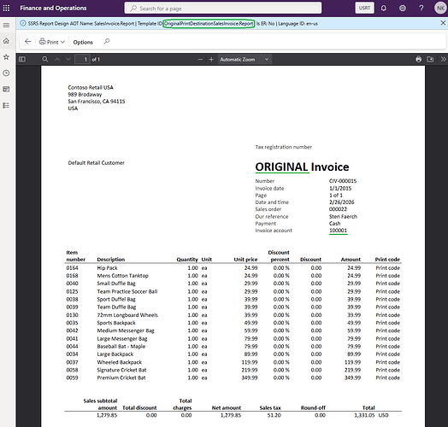
Task: Open the settings gear menu
Action: (x=403, y=8)
